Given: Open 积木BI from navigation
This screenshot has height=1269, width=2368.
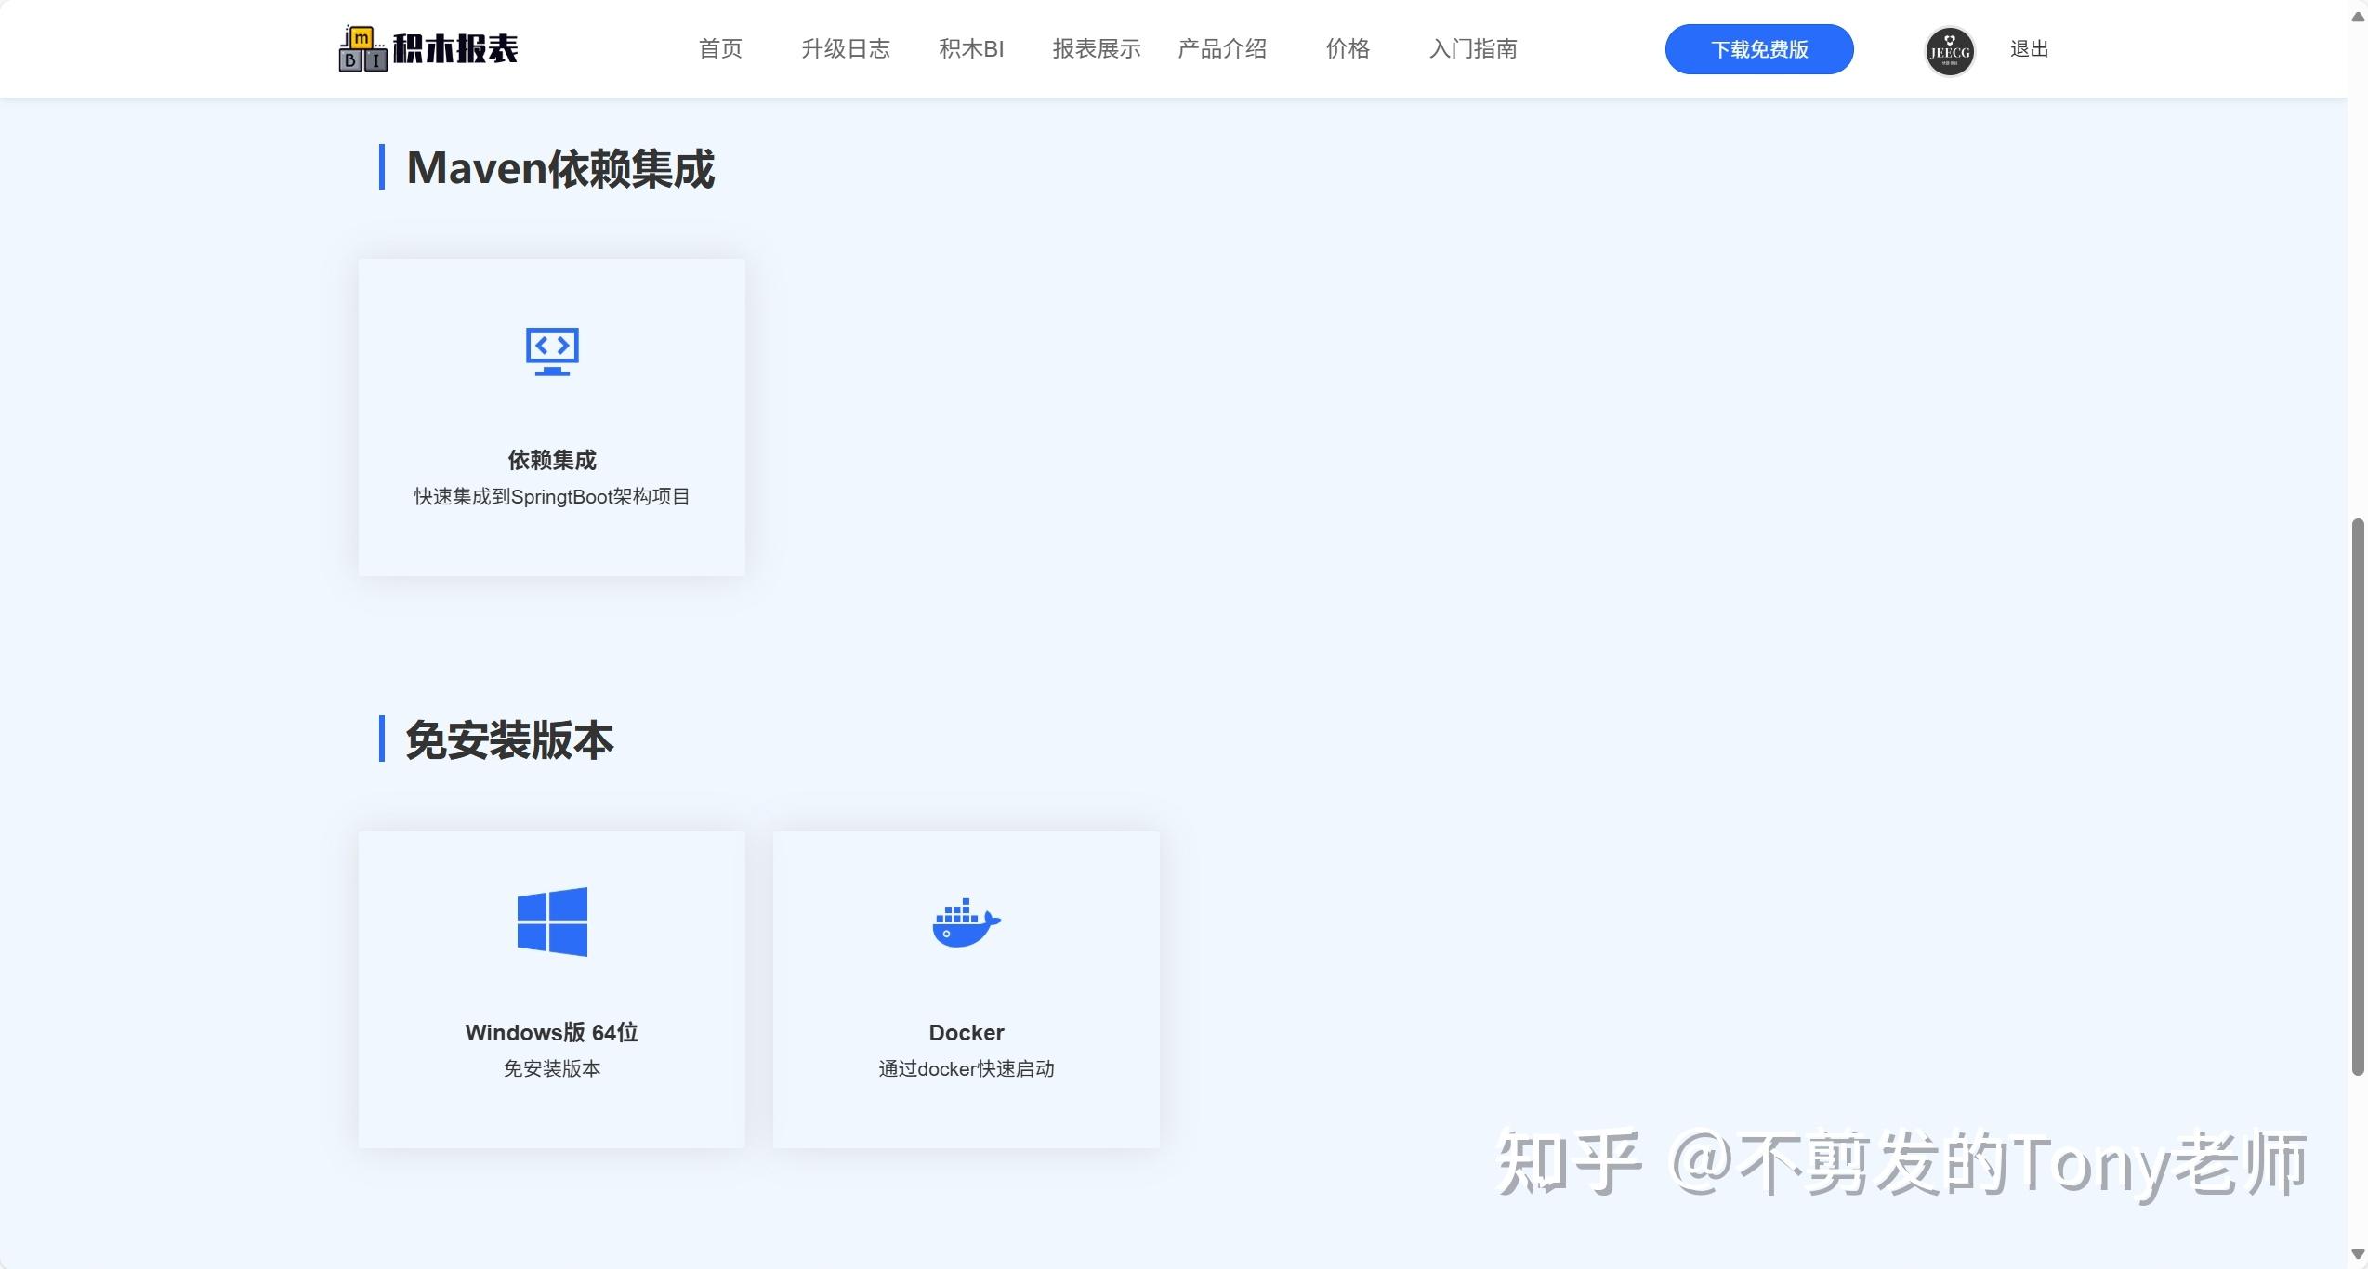Looking at the screenshot, I should pyautogui.click(x=971, y=48).
